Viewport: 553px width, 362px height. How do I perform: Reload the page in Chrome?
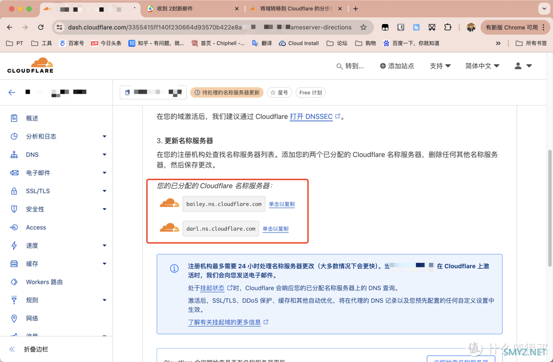[41, 28]
